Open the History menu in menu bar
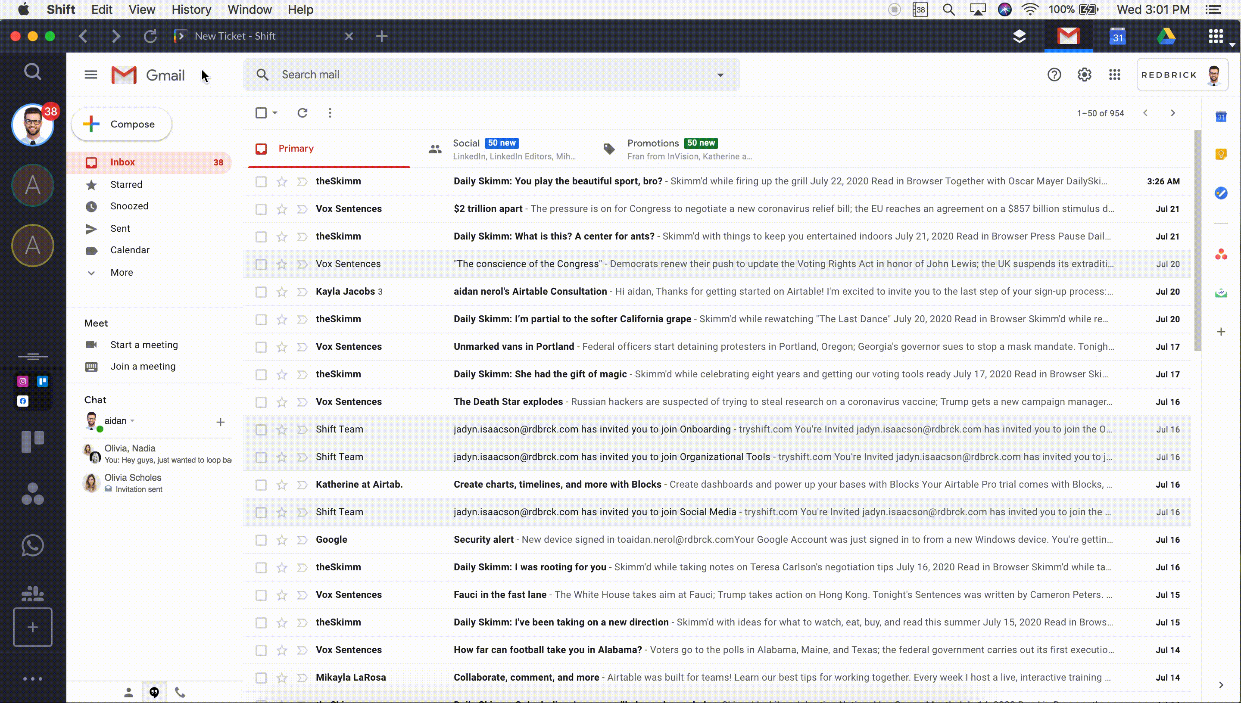Viewport: 1241px width, 703px height. click(191, 9)
